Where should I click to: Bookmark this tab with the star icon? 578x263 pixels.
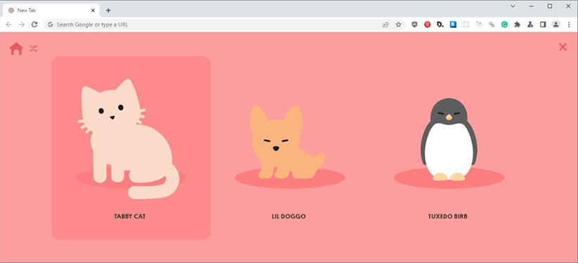399,25
